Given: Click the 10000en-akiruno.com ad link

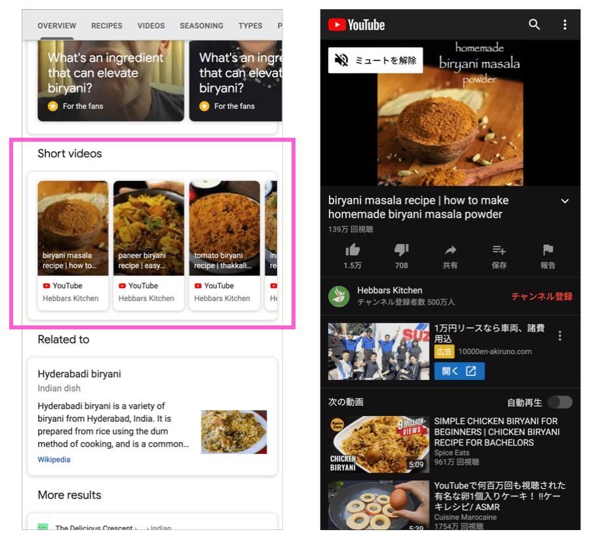Looking at the screenshot, I should coord(495,352).
